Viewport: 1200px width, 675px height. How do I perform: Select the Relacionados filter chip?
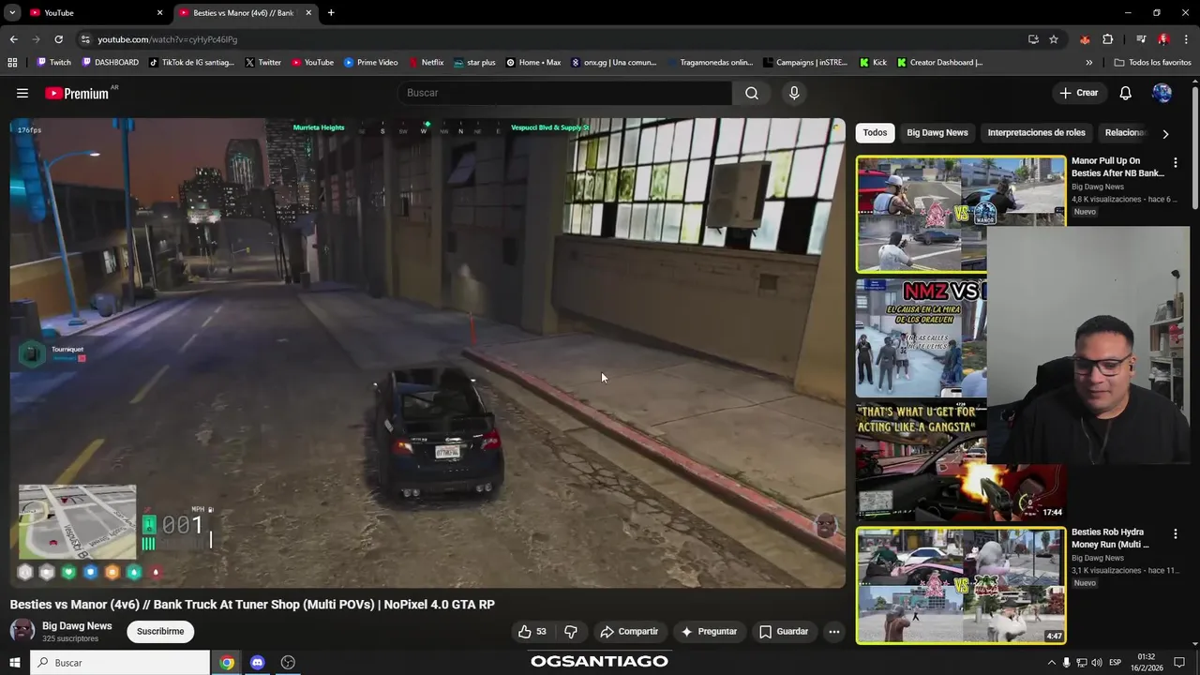(1126, 133)
